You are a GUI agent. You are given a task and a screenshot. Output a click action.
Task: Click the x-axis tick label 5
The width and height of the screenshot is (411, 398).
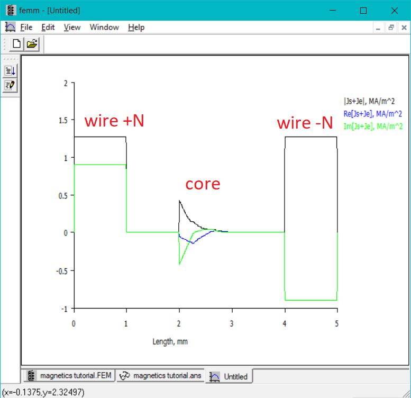[337, 324]
